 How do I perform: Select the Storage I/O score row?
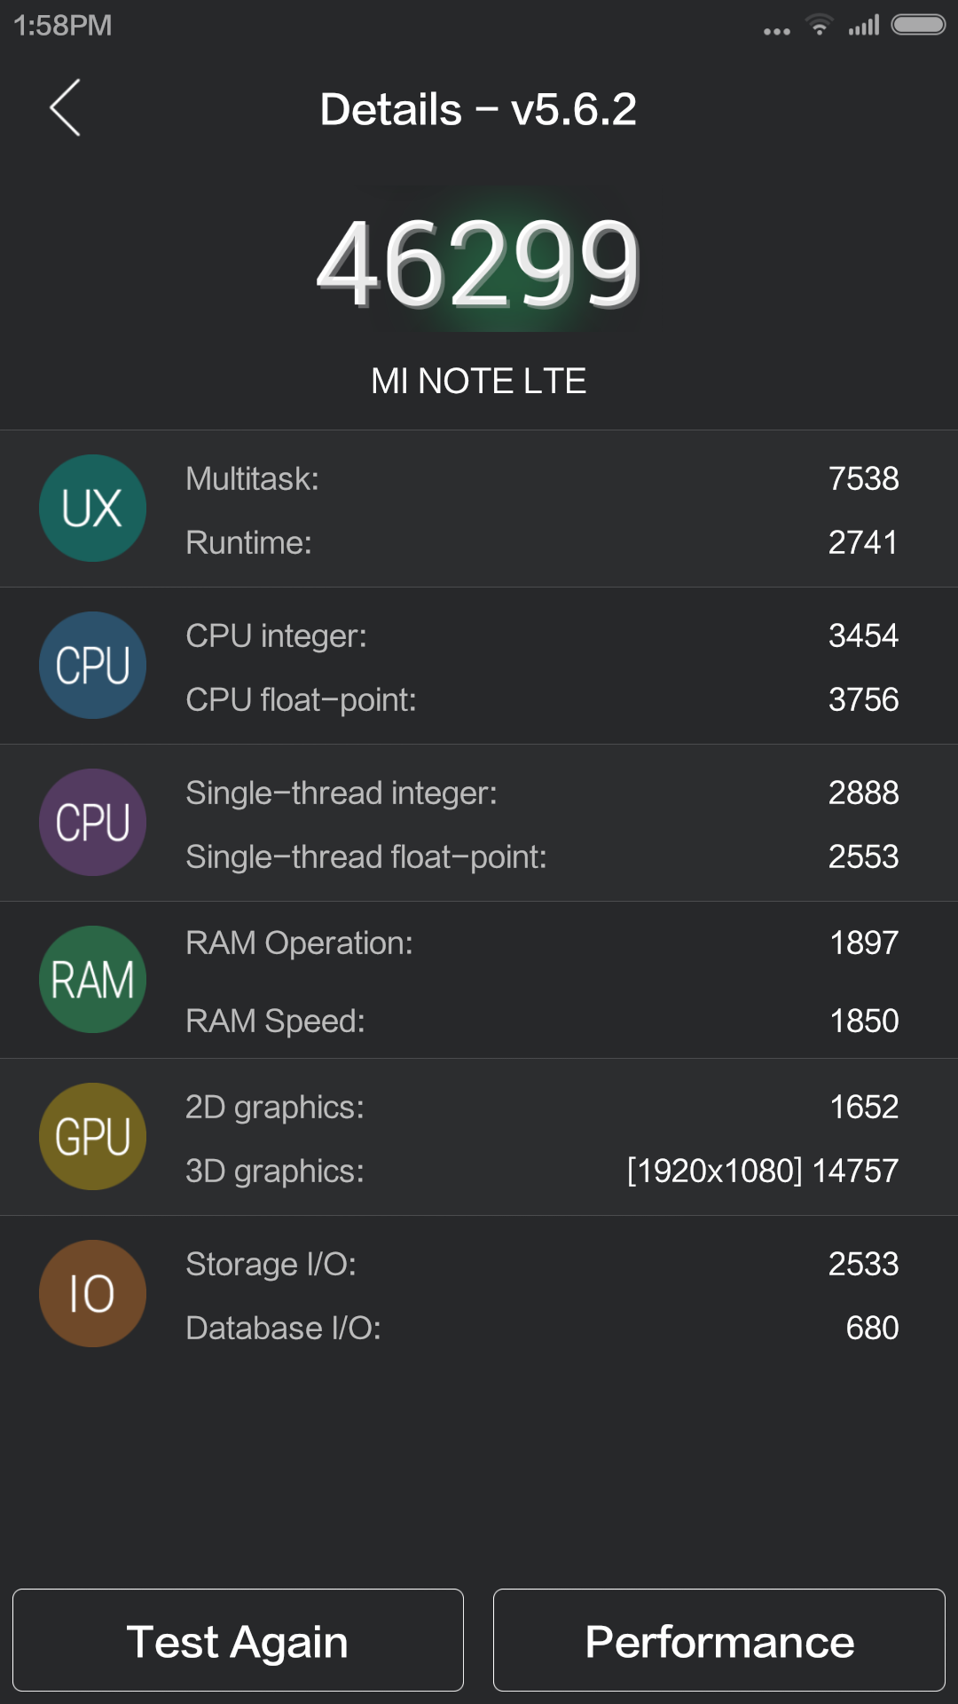pos(541,1265)
